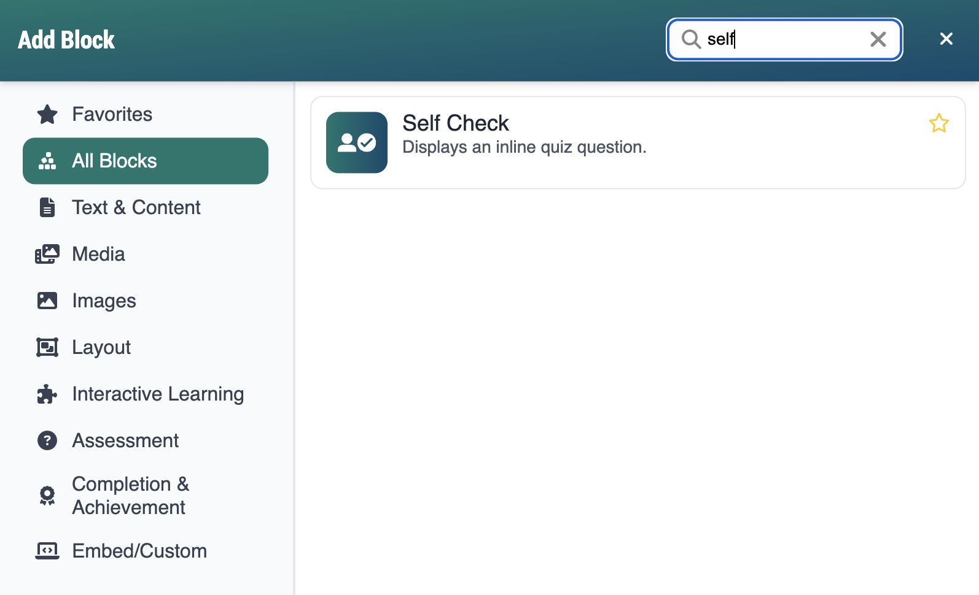Click the Assessment question mark icon
979x595 pixels.
47,440
